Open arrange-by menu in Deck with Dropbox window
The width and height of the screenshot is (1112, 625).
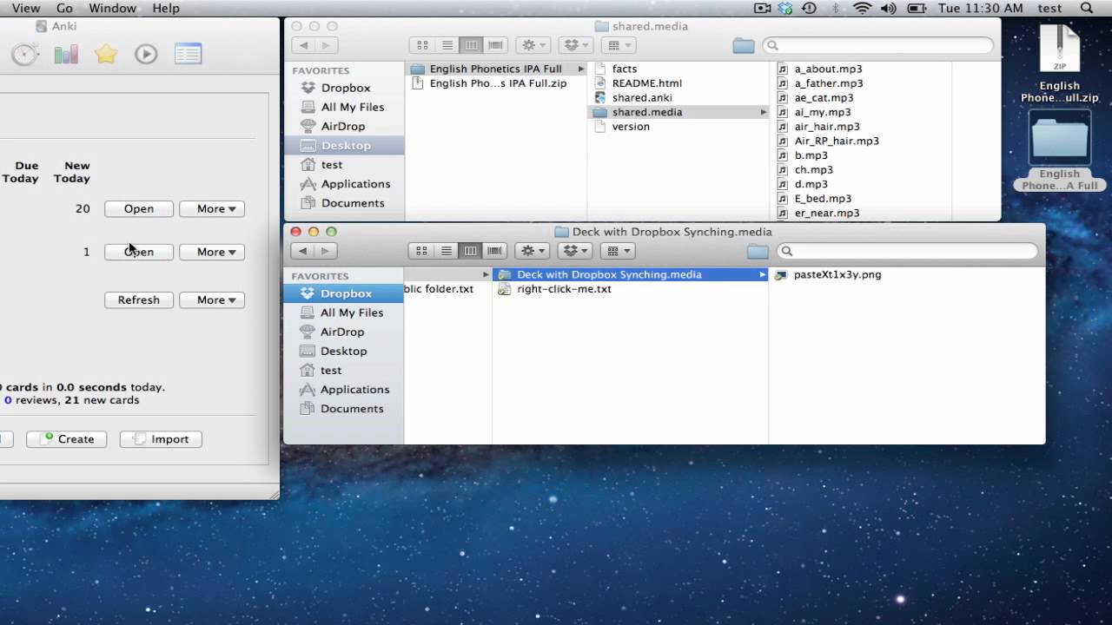(x=618, y=251)
